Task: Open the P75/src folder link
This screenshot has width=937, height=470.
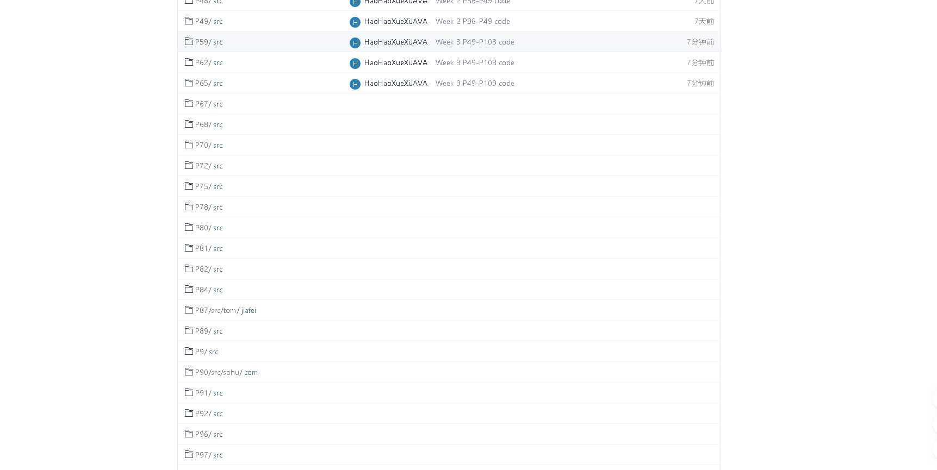Action: tap(209, 186)
